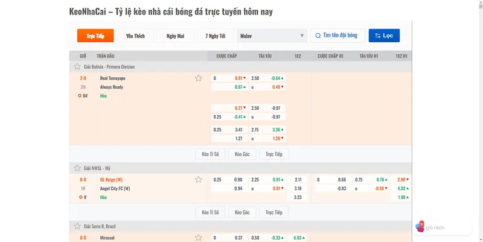483x242 pixels.
Task: Select the Yêu Thích tab
Action: 135,36
